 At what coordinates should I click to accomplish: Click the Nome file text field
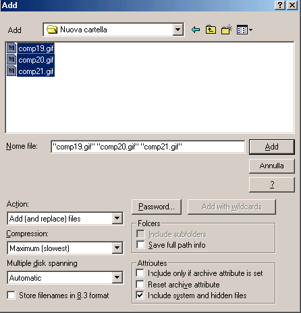point(148,147)
